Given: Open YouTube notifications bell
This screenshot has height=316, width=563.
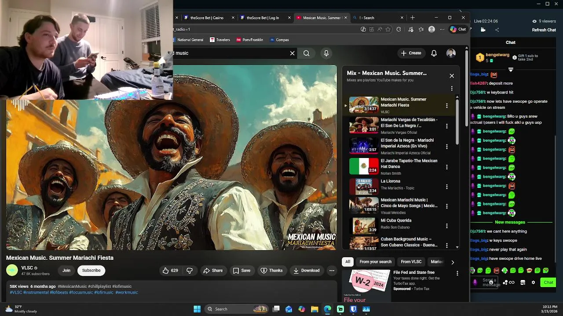Looking at the screenshot, I should [x=434, y=53].
